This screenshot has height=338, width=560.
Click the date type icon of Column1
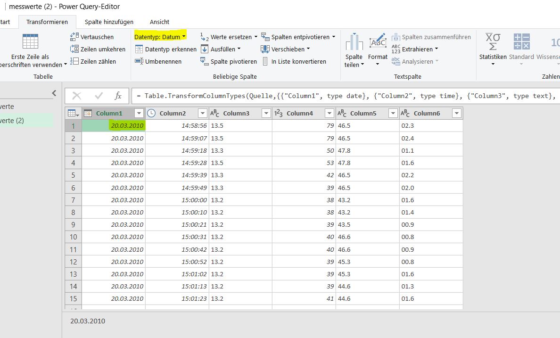tap(88, 113)
